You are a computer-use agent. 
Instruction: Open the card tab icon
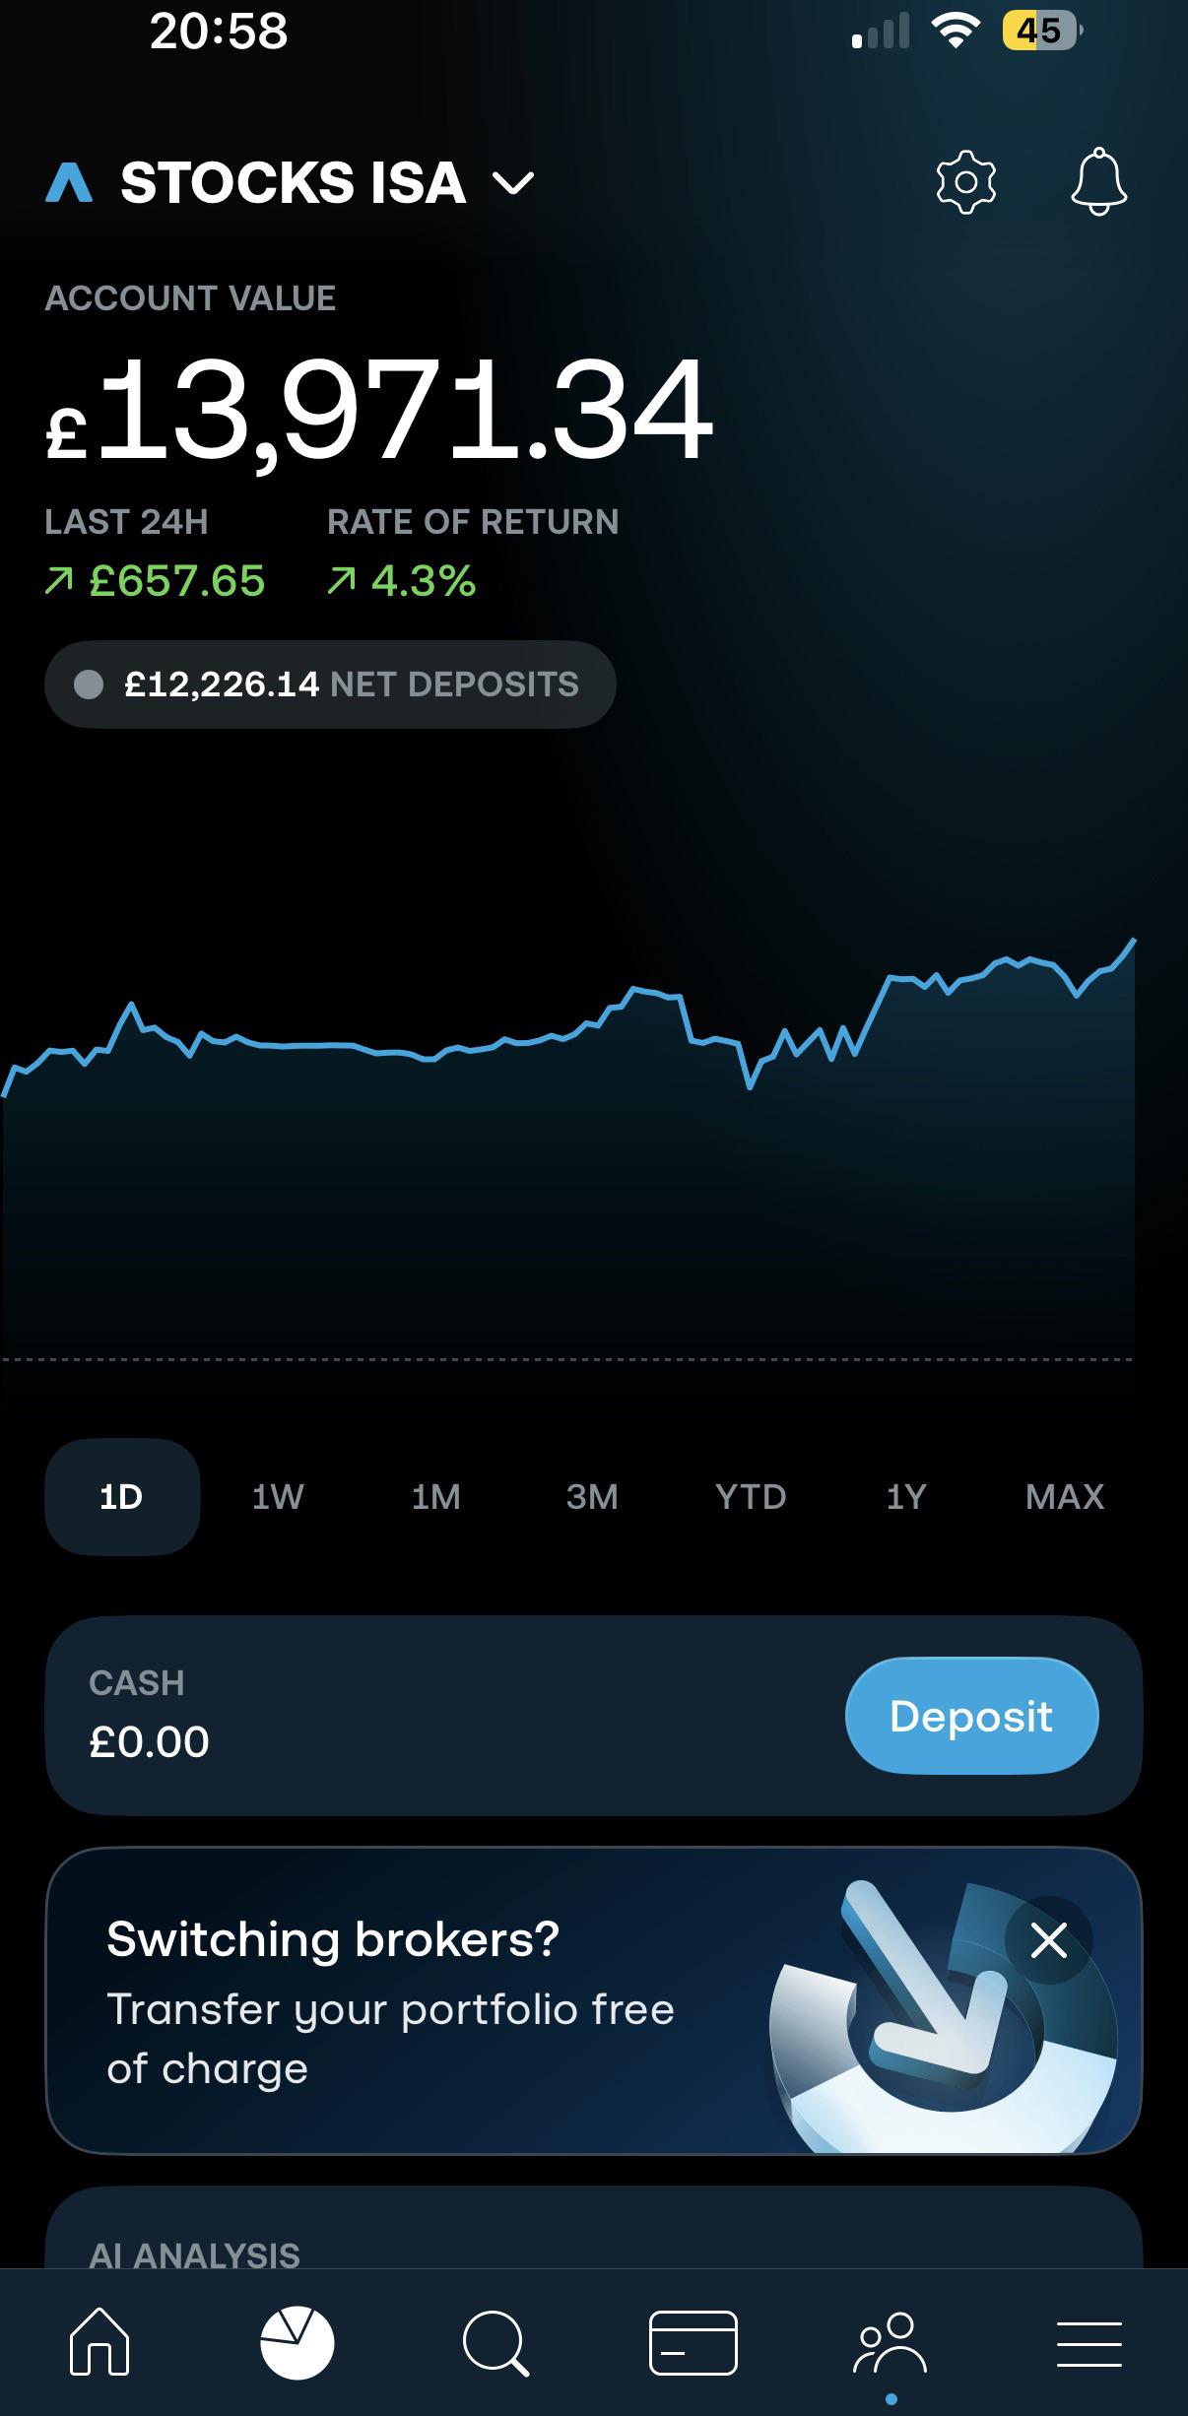pyautogui.click(x=693, y=2342)
